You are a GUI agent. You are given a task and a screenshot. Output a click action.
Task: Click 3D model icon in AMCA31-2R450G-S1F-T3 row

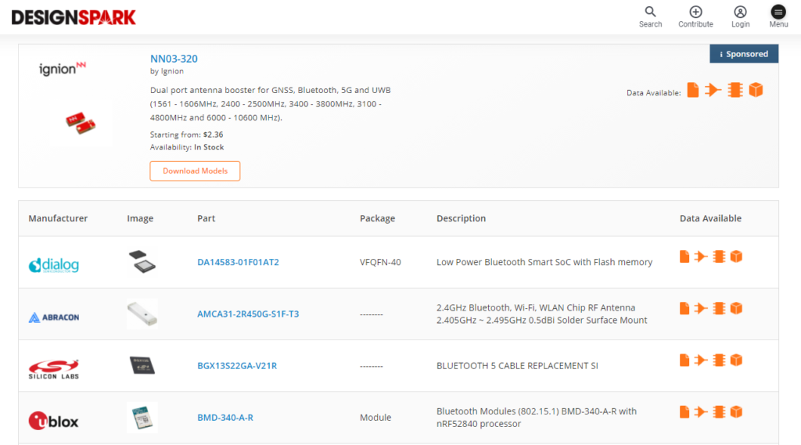[736, 308]
